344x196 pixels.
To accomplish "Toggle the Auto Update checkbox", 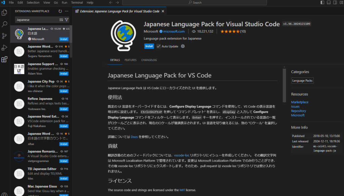I will pos(159,46).
